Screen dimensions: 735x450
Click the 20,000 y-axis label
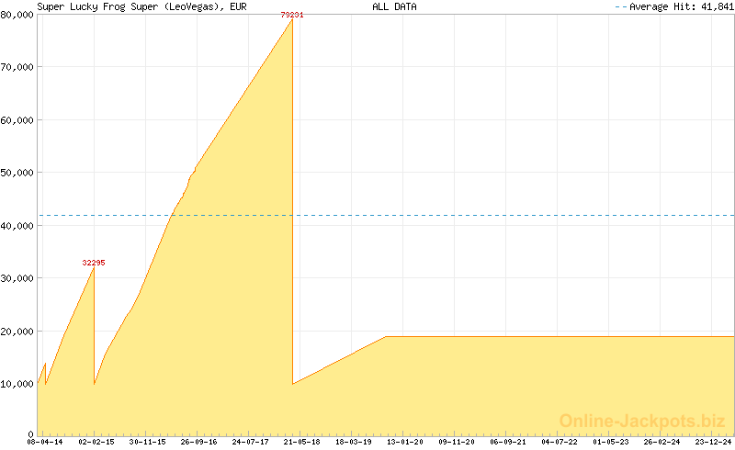coord(17,331)
